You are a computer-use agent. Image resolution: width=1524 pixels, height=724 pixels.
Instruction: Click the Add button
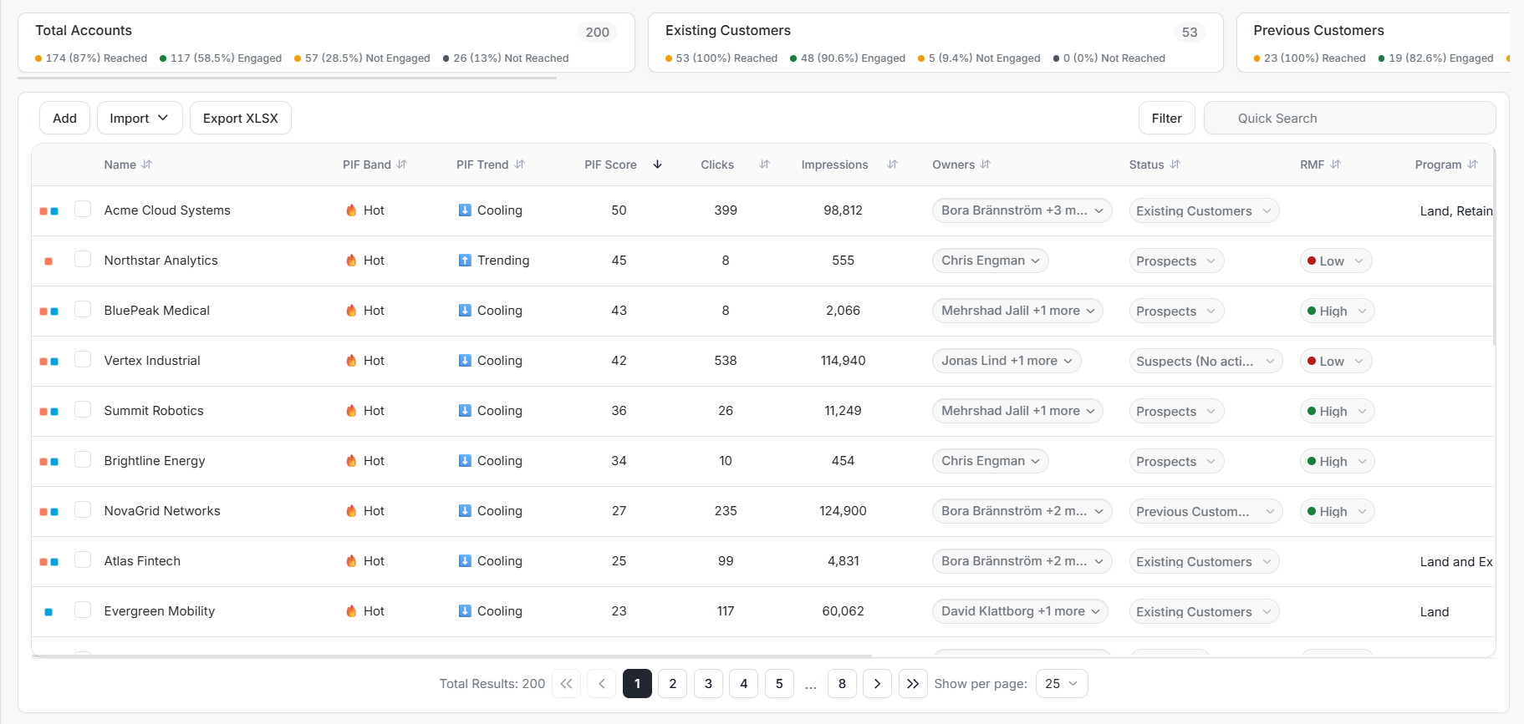(x=64, y=119)
